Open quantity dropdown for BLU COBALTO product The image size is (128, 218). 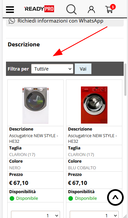(94, 215)
